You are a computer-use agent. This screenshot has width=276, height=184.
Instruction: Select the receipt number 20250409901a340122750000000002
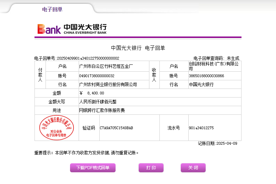click(88, 58)
